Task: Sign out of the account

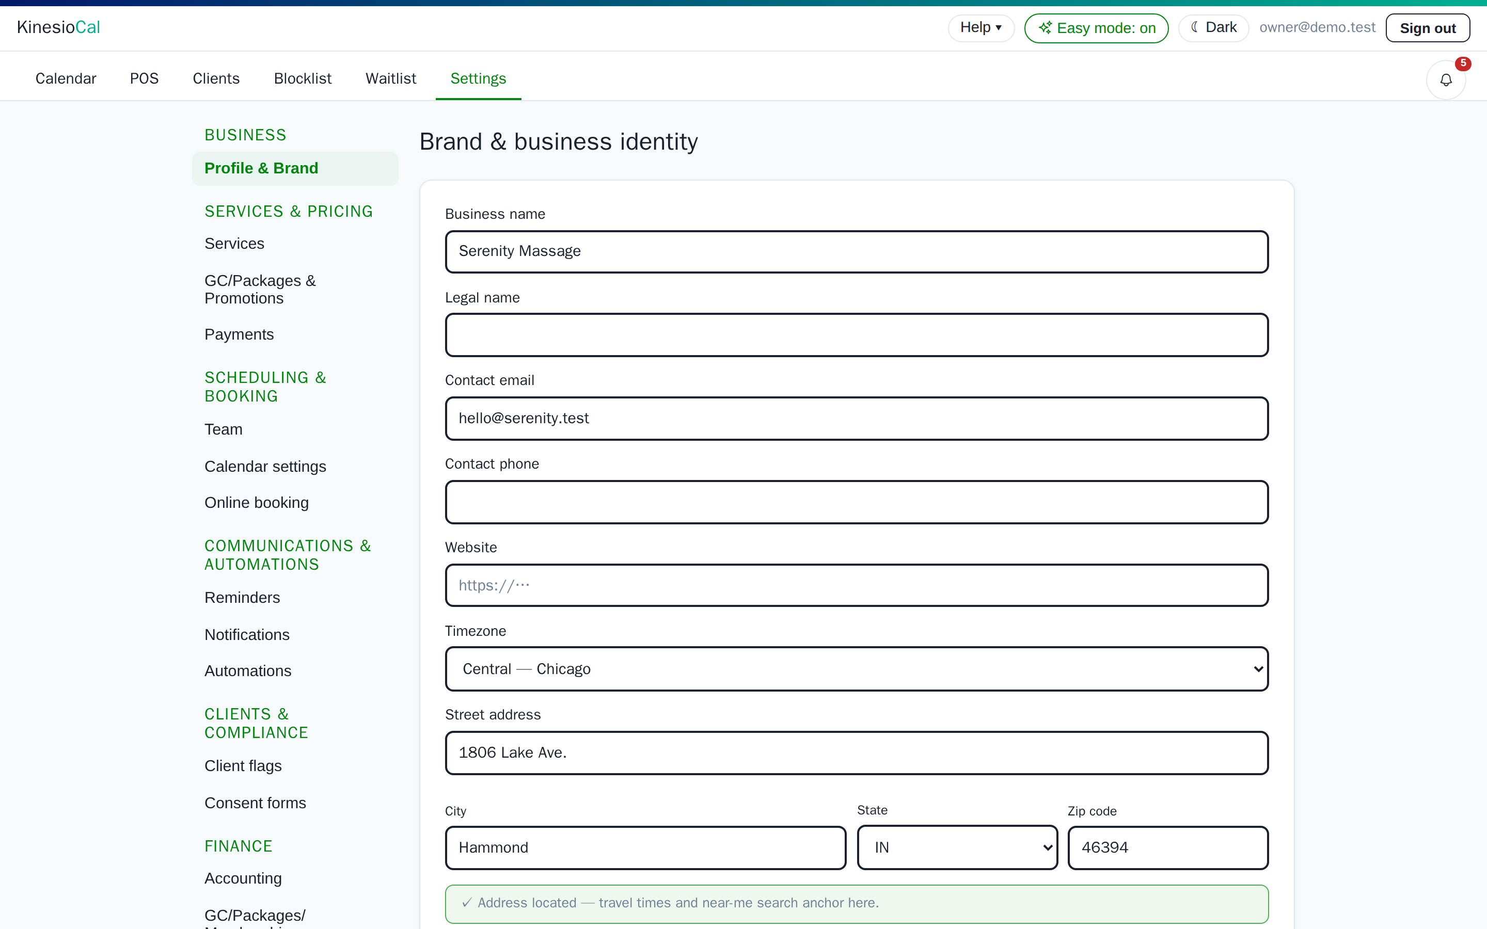Action: (x=1428, y=28)
